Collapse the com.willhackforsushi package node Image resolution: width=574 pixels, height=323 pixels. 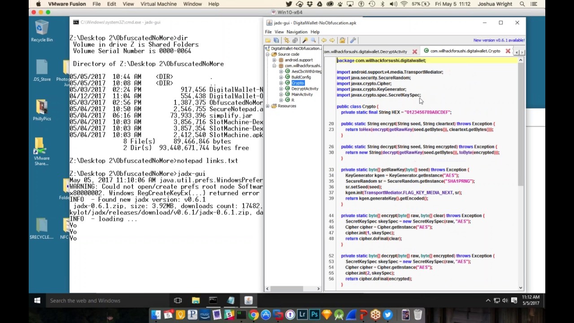(x=274, y=66)
